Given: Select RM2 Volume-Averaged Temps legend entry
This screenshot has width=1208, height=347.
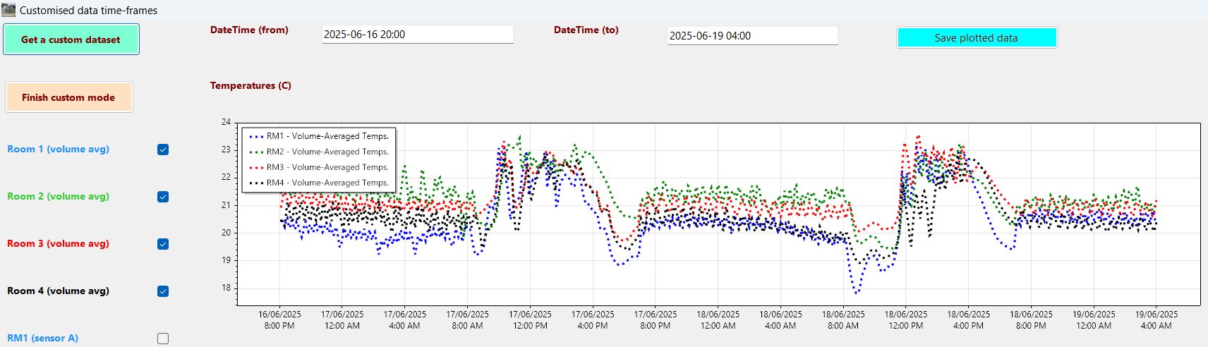Looking at the screenshot, I should (327, 152).
